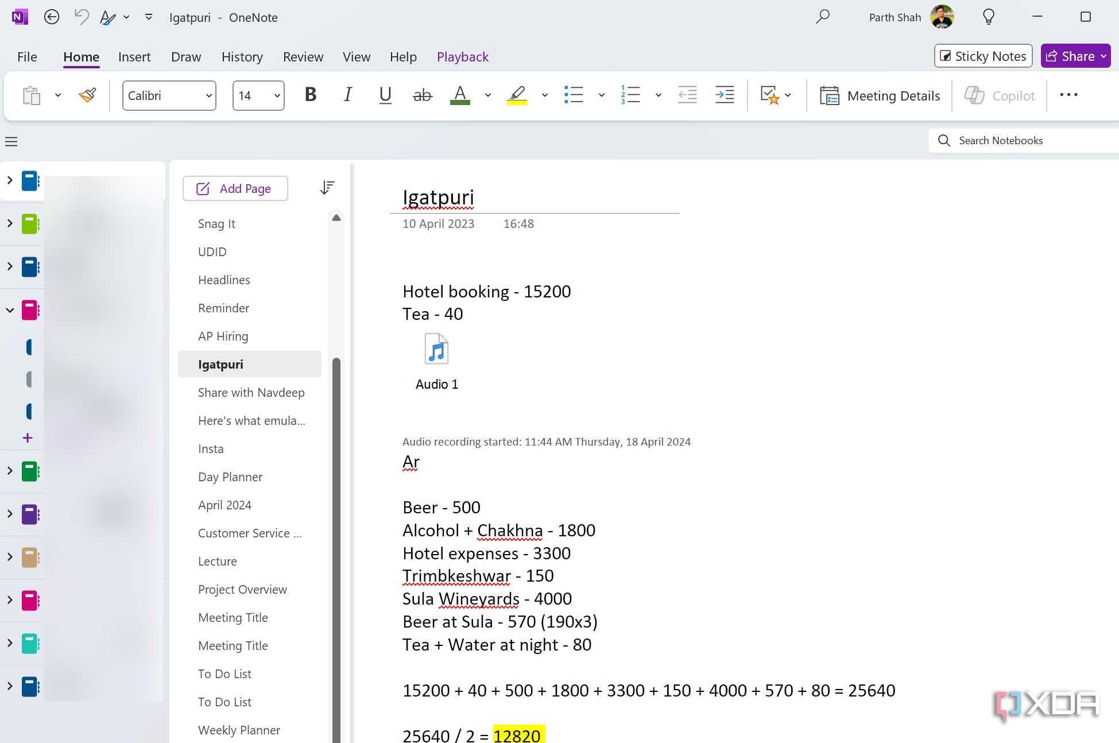
Task: Apply the green font color
Action: pos(460,95)
